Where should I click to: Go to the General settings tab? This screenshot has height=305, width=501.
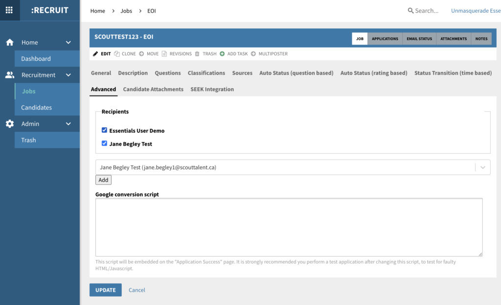click(x=101, y=73)
